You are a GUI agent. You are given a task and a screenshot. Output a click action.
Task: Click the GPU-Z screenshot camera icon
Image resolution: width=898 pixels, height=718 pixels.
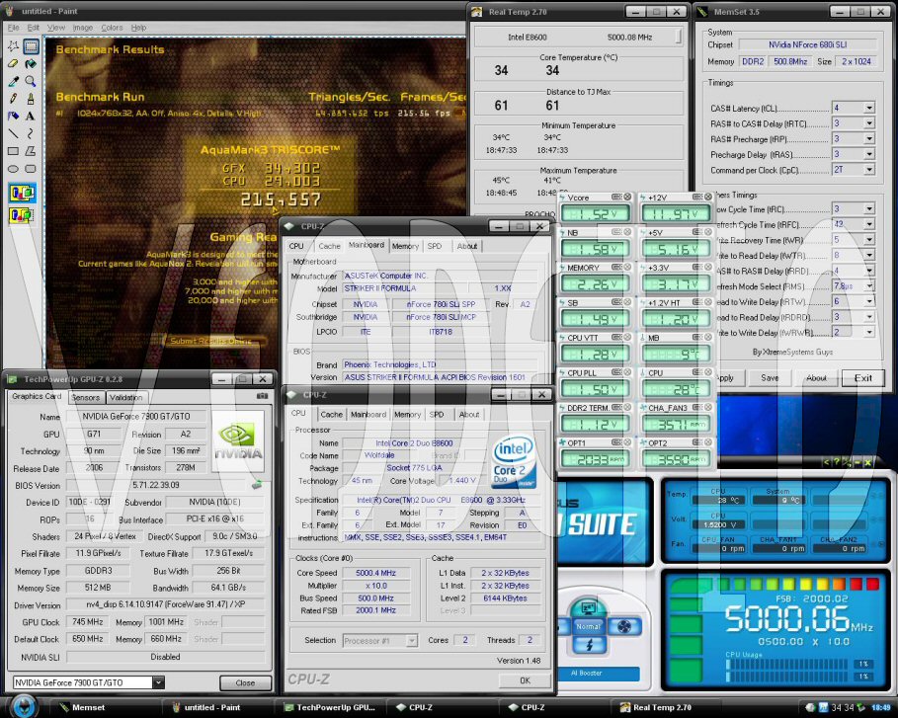point(262,396)
